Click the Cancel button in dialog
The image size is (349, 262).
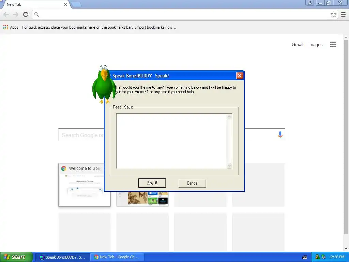192,183
